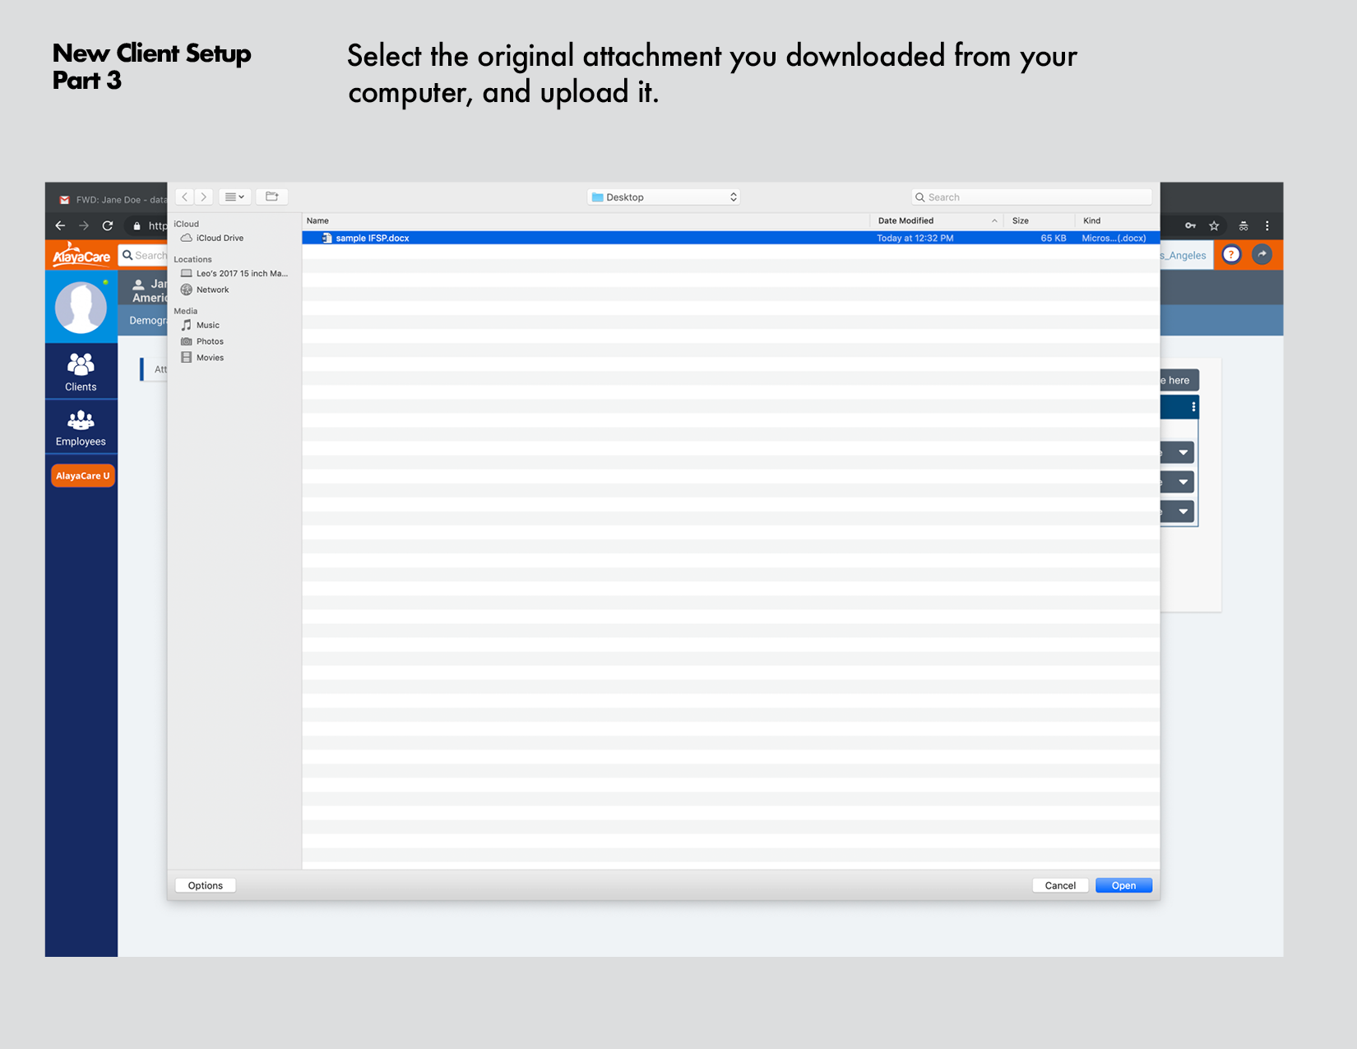Open the Desktop location dropdown
This screenshot has width=1357, height=1049.
pyautogui.click(x=663, y=197)
